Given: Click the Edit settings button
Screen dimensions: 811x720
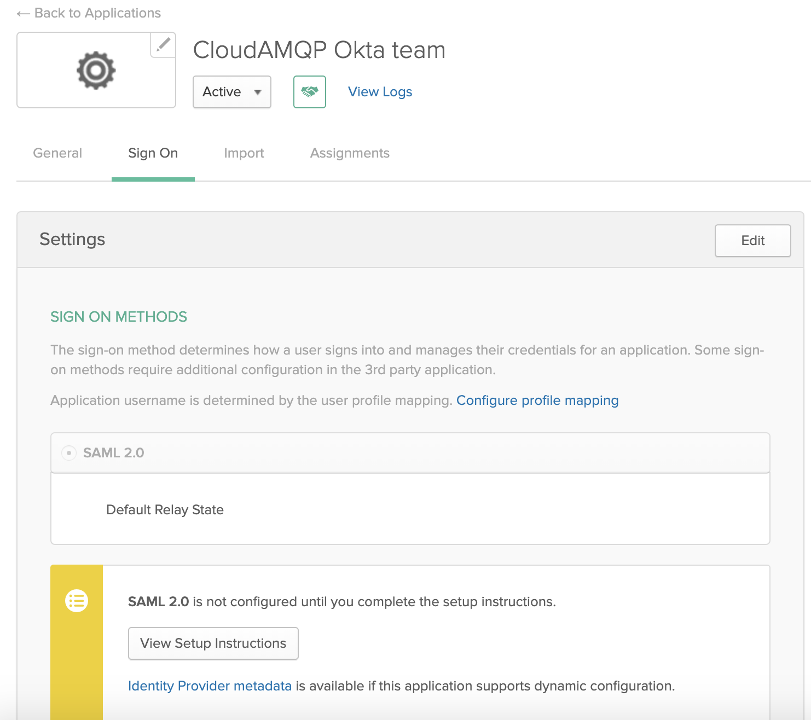Looking at the screenshot, I should (x=753, y=241).
